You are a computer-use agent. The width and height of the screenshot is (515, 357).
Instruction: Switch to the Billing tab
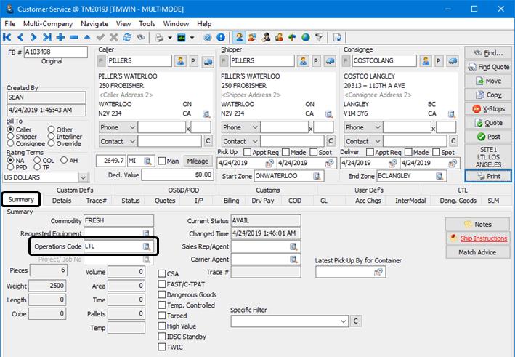point(231,201)
